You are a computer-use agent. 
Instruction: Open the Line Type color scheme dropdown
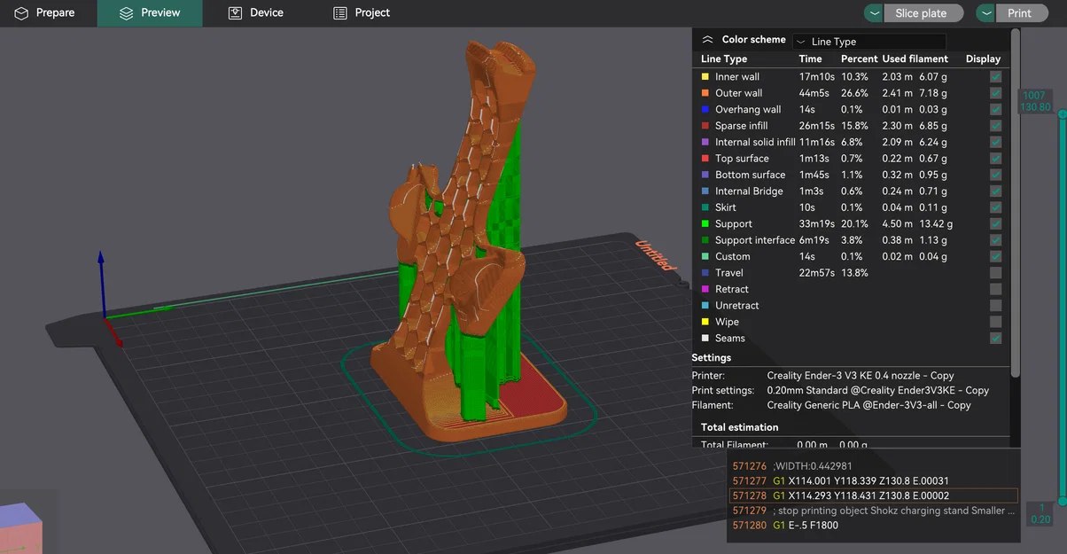[x=868, y=42]
